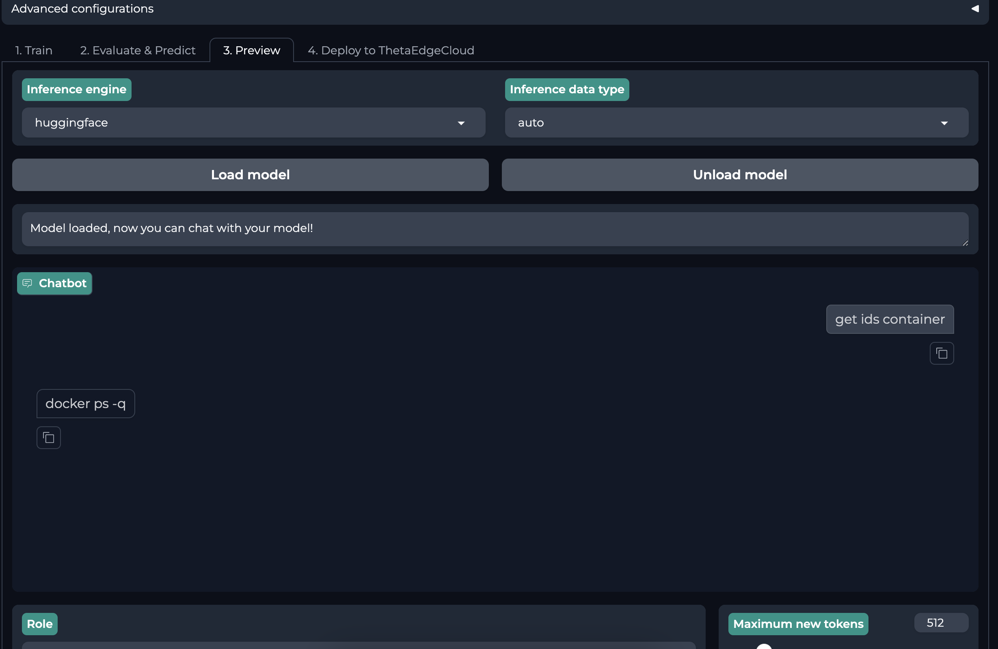Collapse the Advanced configurations section arrow
This screenshot has width=998, height=649.
975,9
